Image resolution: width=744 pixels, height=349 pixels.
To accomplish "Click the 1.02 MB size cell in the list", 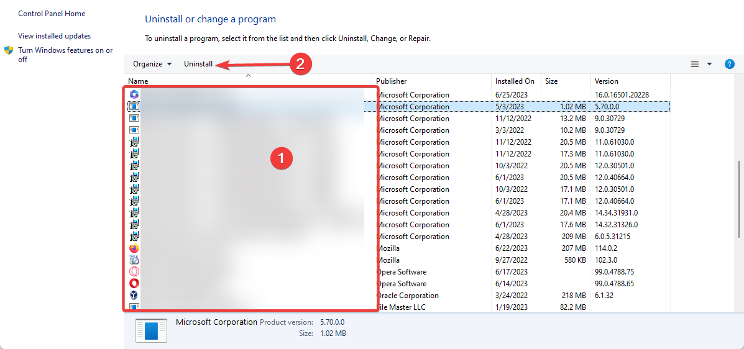I will pyautogui.click(x=573, y=107).
